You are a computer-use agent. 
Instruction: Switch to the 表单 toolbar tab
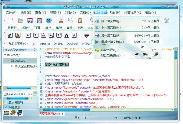[x=70, y=28]
